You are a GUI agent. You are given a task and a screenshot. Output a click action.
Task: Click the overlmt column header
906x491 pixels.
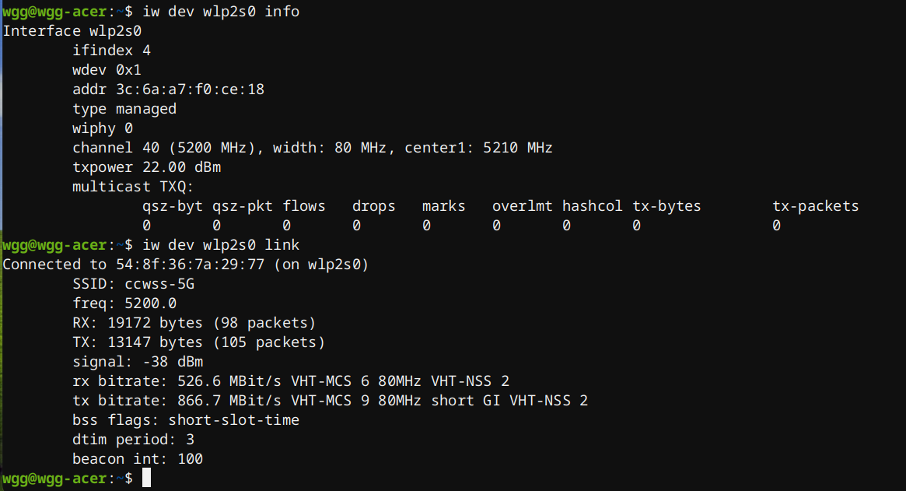tap(523, 206)
